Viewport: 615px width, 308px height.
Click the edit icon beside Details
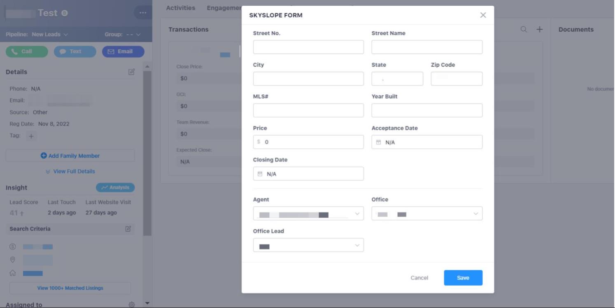click(x=131, y=72)
